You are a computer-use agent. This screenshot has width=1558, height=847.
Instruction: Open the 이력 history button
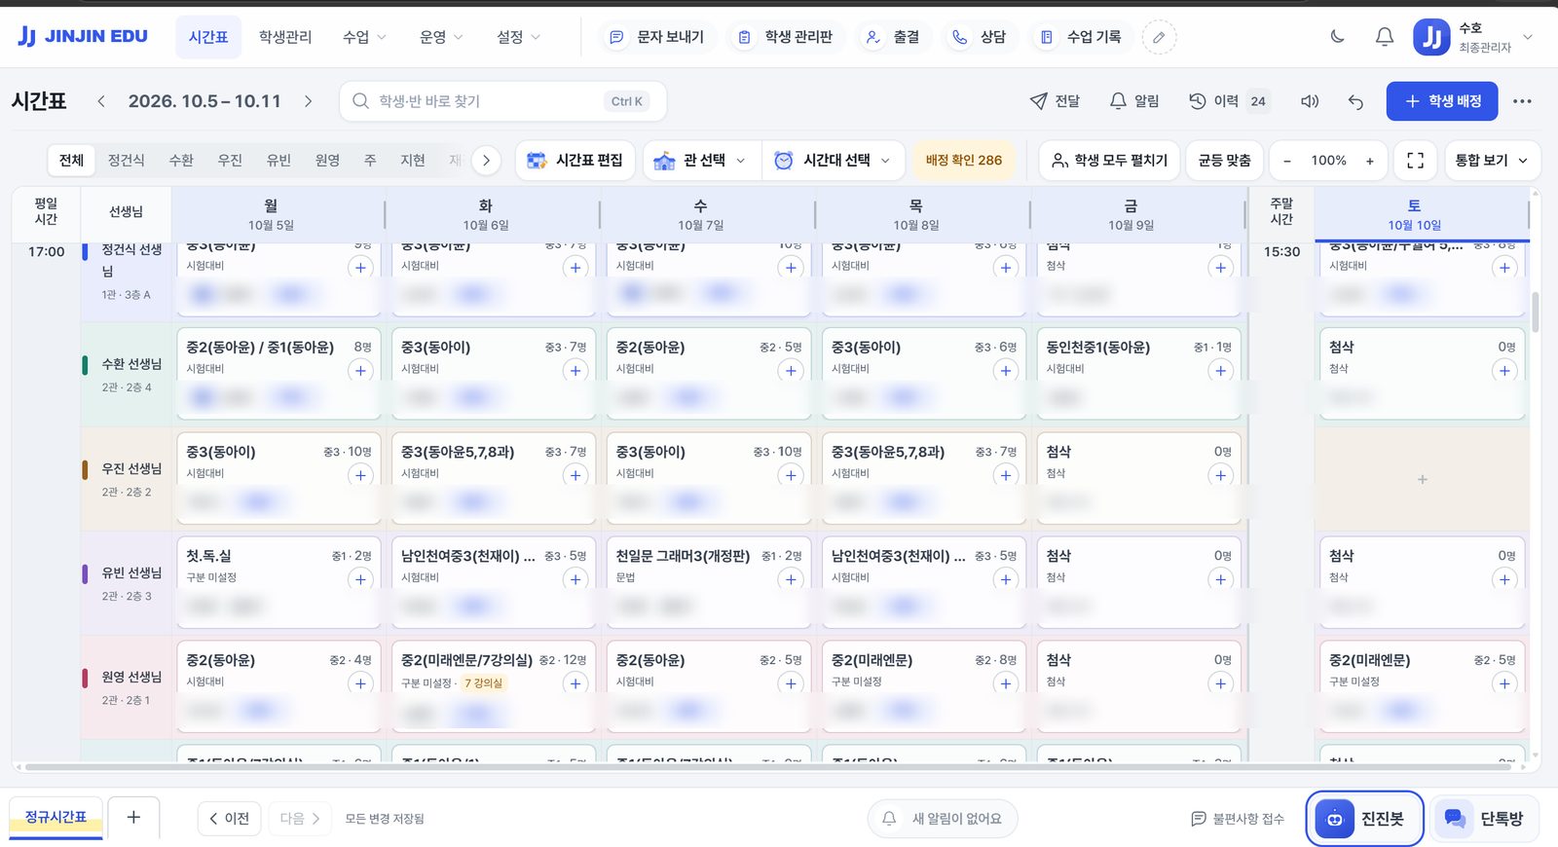[x=1229, y=101]
